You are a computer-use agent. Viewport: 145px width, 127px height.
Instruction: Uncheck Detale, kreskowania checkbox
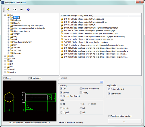81,89
